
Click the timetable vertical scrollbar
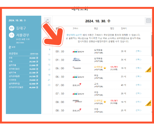pyautogui.click(x=152, y=45)
